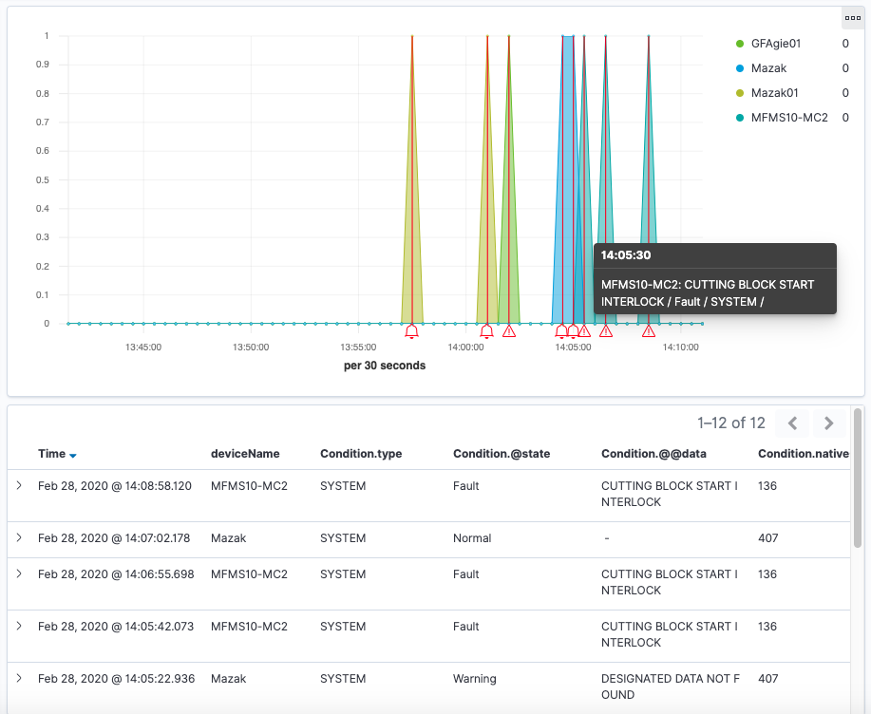Click the previous page arrow icon

coord(791,423)
